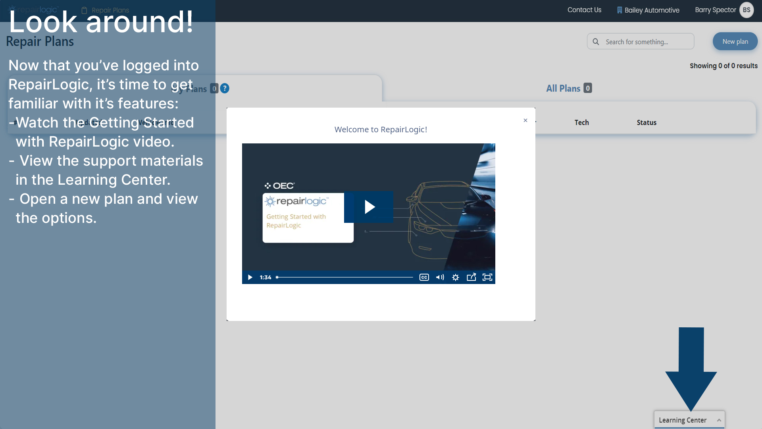Click the video progress bar
Screen dimensions: 762x429
pyautogui.click(x=344, y=277)
